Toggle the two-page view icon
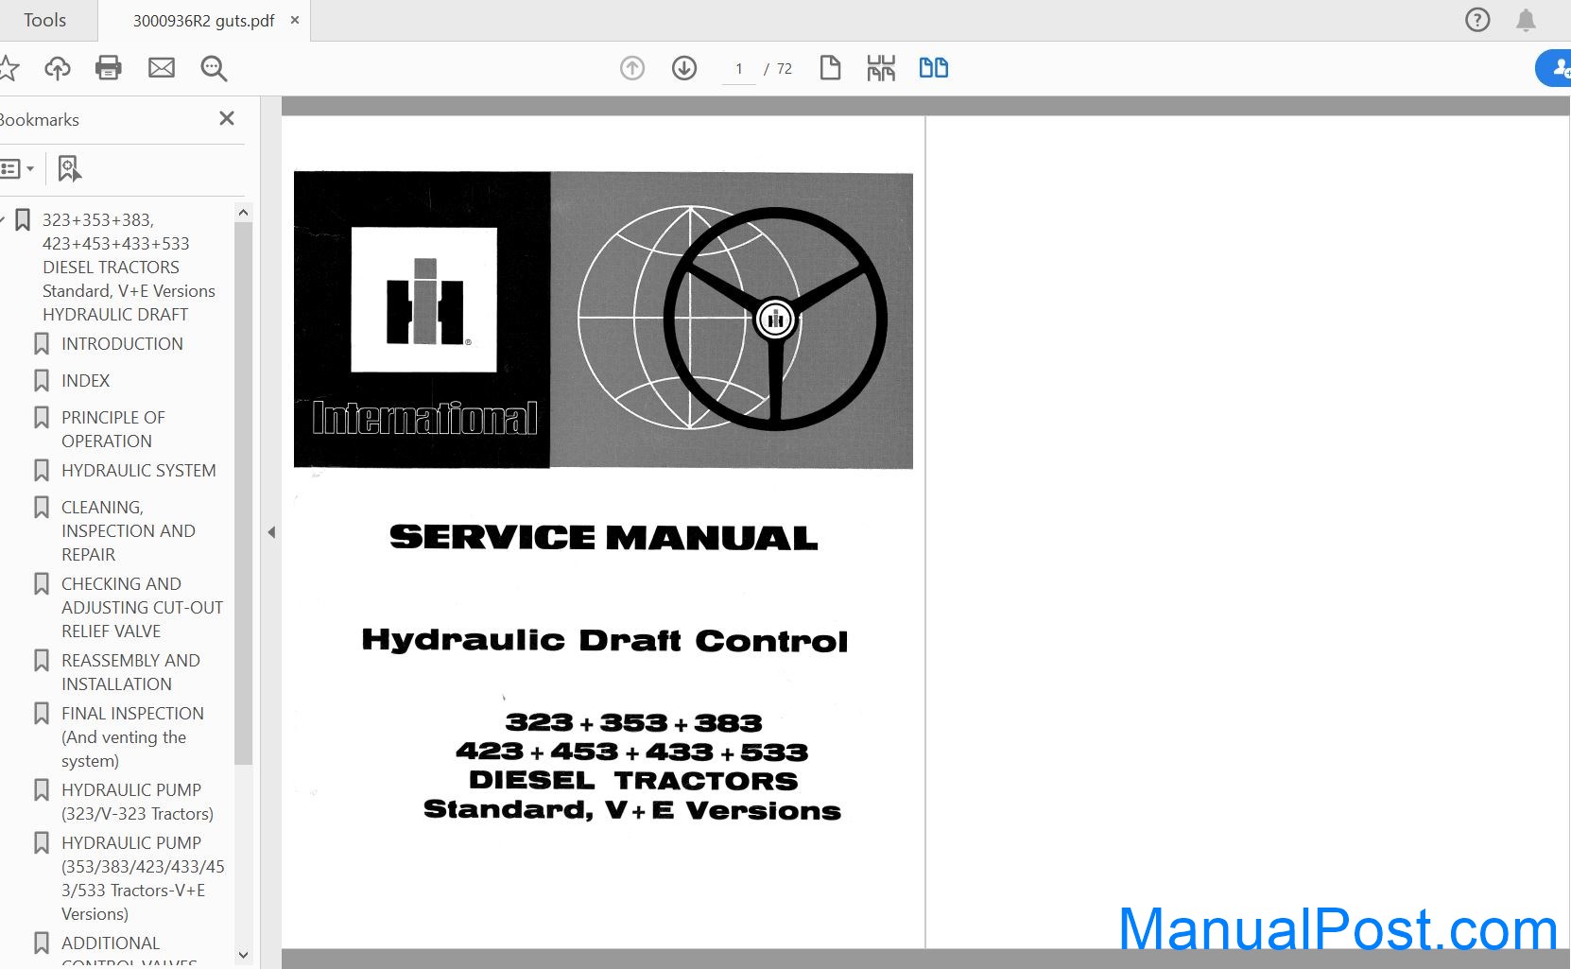Viewport: 1571px width, 969px height. point(934,68)
